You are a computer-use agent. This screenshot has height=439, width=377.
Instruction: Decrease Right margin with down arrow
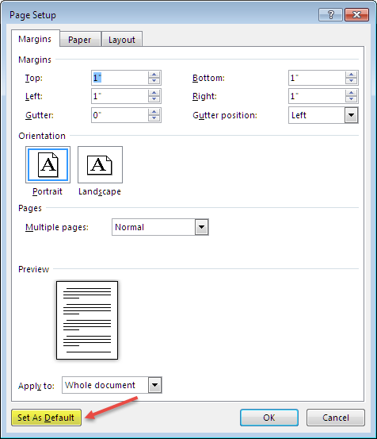tap(352, 100)
